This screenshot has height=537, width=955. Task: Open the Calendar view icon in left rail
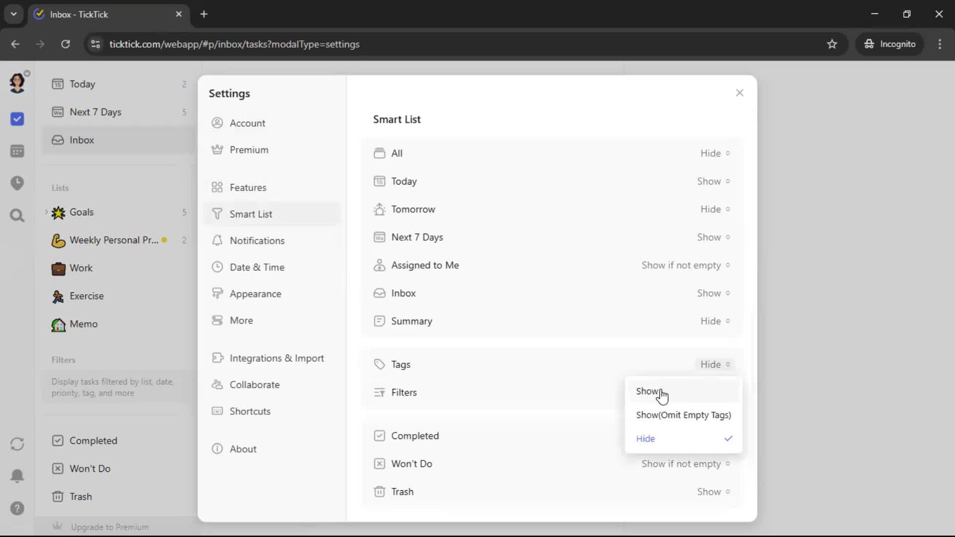[x=17, y=151]
